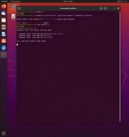Open LibreOffice Writer from the dock
This screenshot has height=137, width=129.
[4, 34]
